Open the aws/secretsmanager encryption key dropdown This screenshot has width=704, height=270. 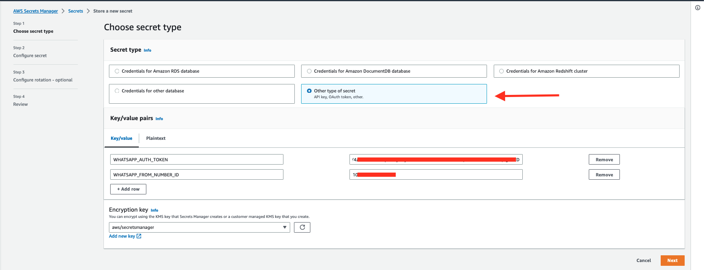[x=199, y=227]
